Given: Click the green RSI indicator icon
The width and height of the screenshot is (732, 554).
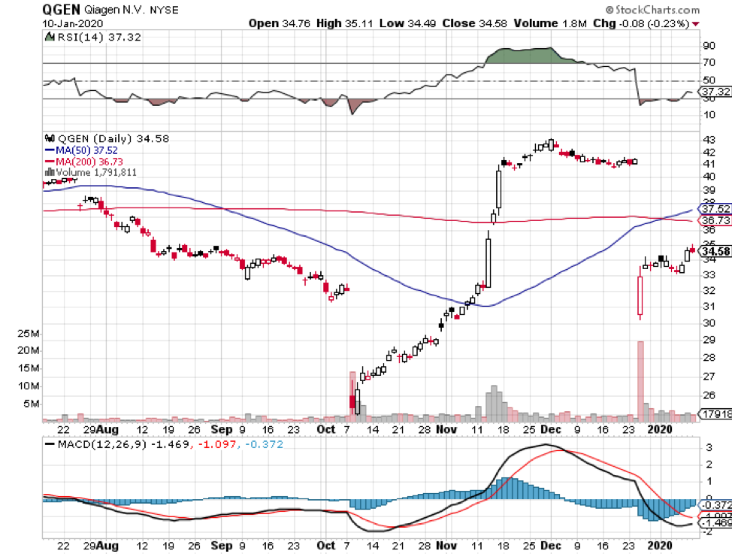Looking at the screenshot, I should [49, 36].
